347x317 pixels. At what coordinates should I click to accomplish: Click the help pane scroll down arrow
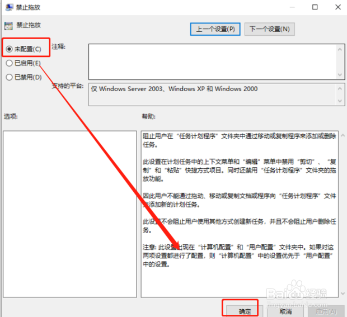[343, 294]
